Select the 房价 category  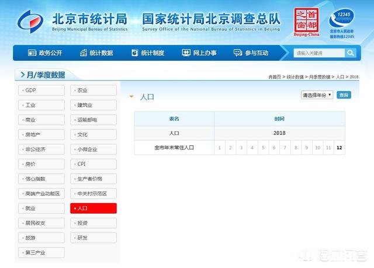[x=41, y=164]
